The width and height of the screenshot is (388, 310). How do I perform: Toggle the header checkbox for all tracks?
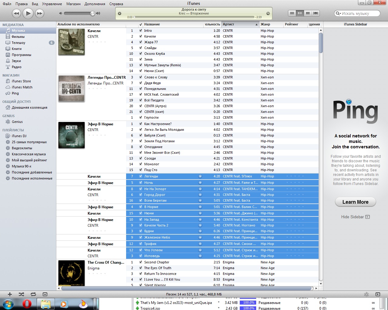point(141,25)
